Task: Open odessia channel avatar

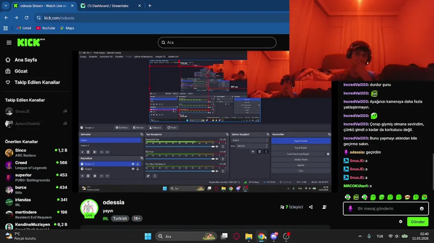Action: click(89, 208)
